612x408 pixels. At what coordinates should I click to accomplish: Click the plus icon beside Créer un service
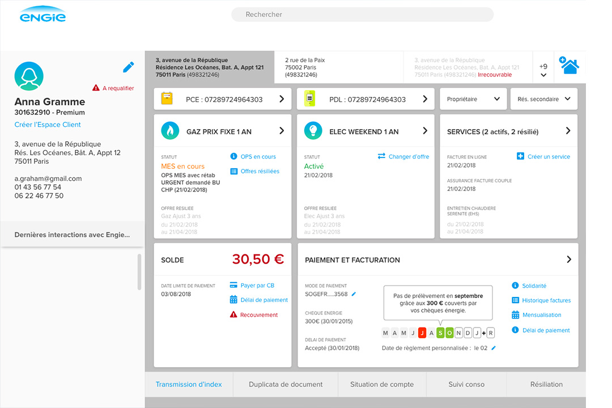coord(520,156)
